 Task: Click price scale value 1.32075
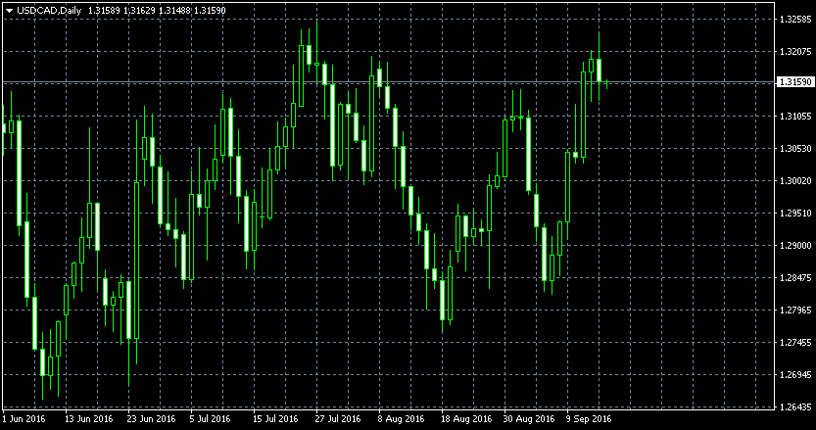click(795, 52)
